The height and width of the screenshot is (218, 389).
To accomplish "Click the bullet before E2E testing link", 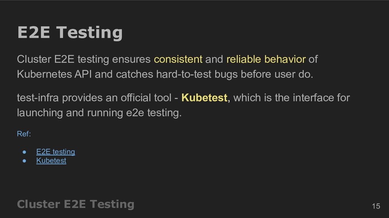I will point(24,152).
